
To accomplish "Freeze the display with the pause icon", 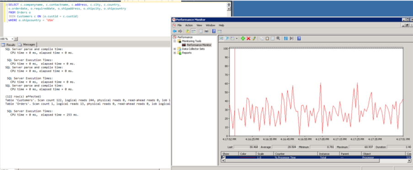I will coord(286,38).
